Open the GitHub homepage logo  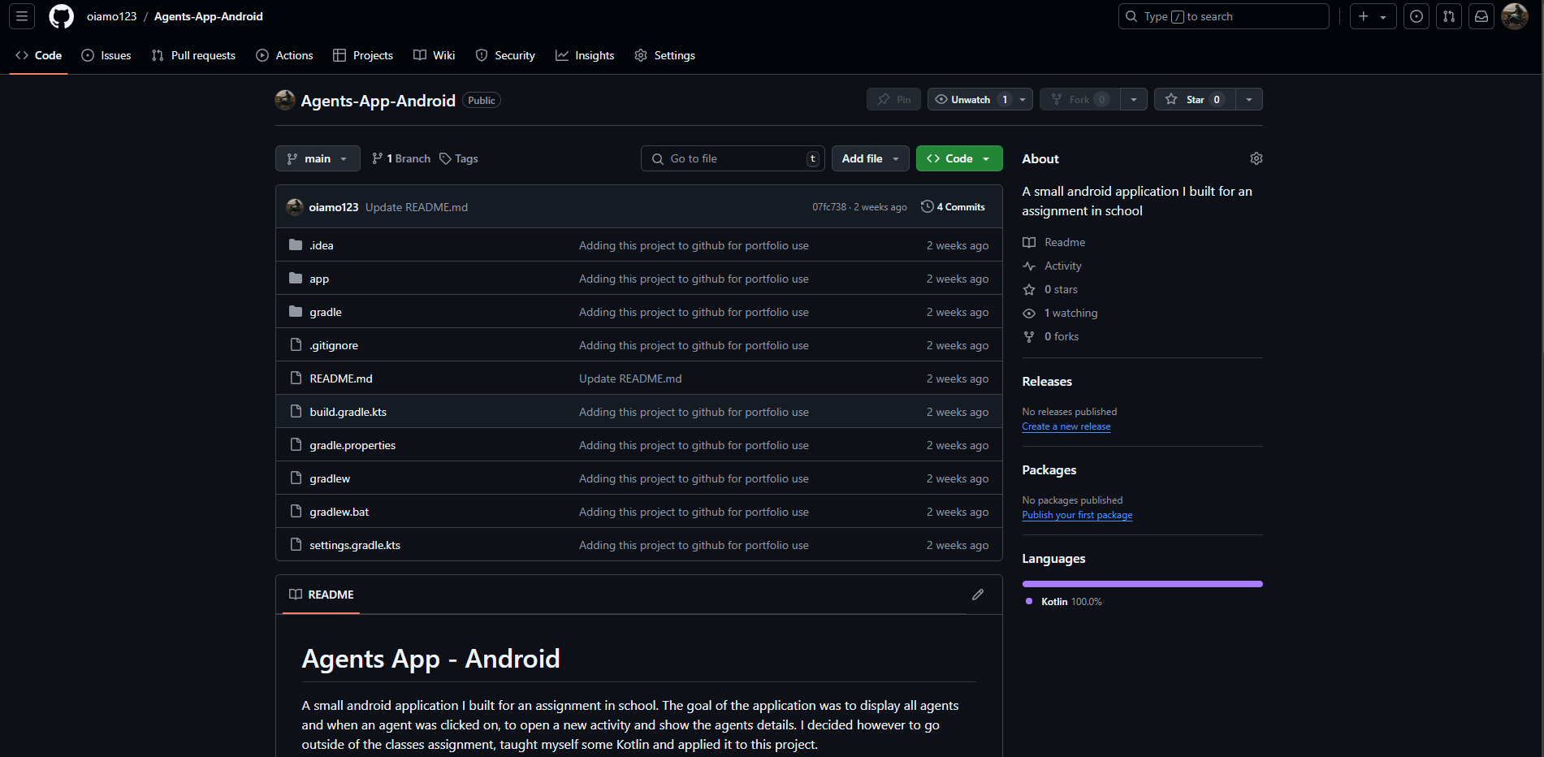61,16
